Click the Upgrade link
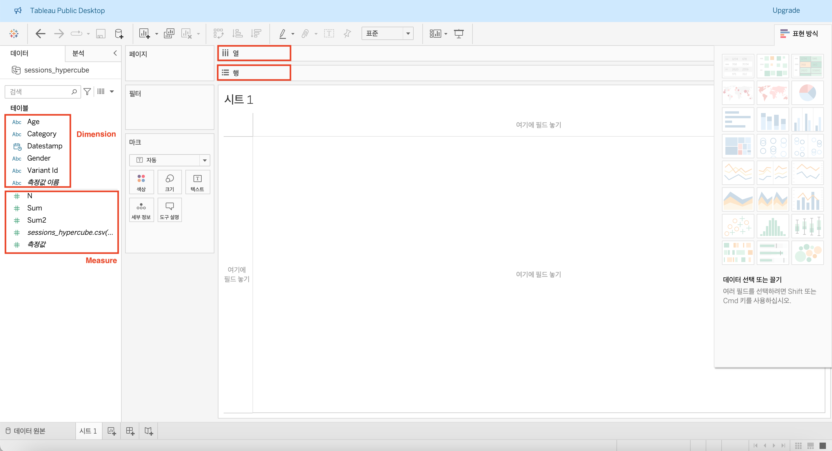 (x=786, y=10)
